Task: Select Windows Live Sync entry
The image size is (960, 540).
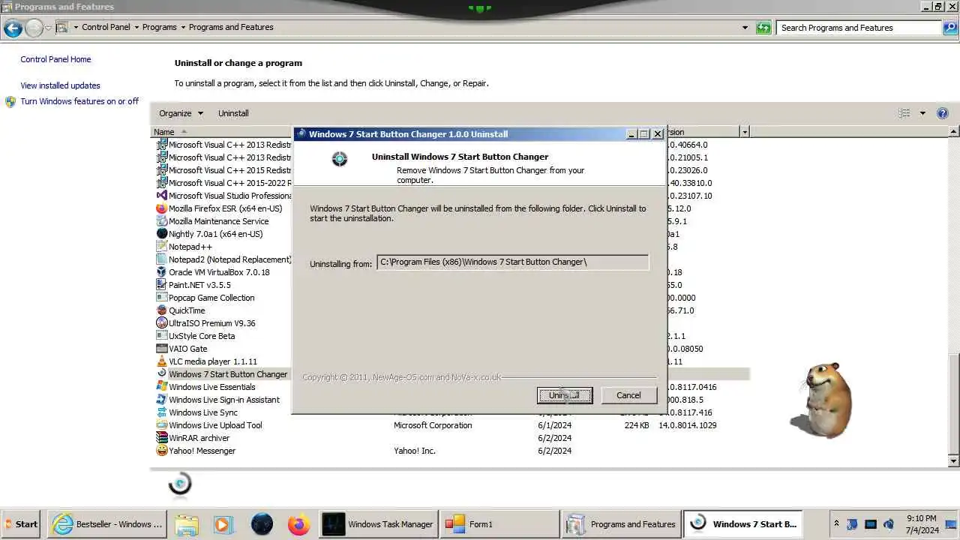Action: 202,412
